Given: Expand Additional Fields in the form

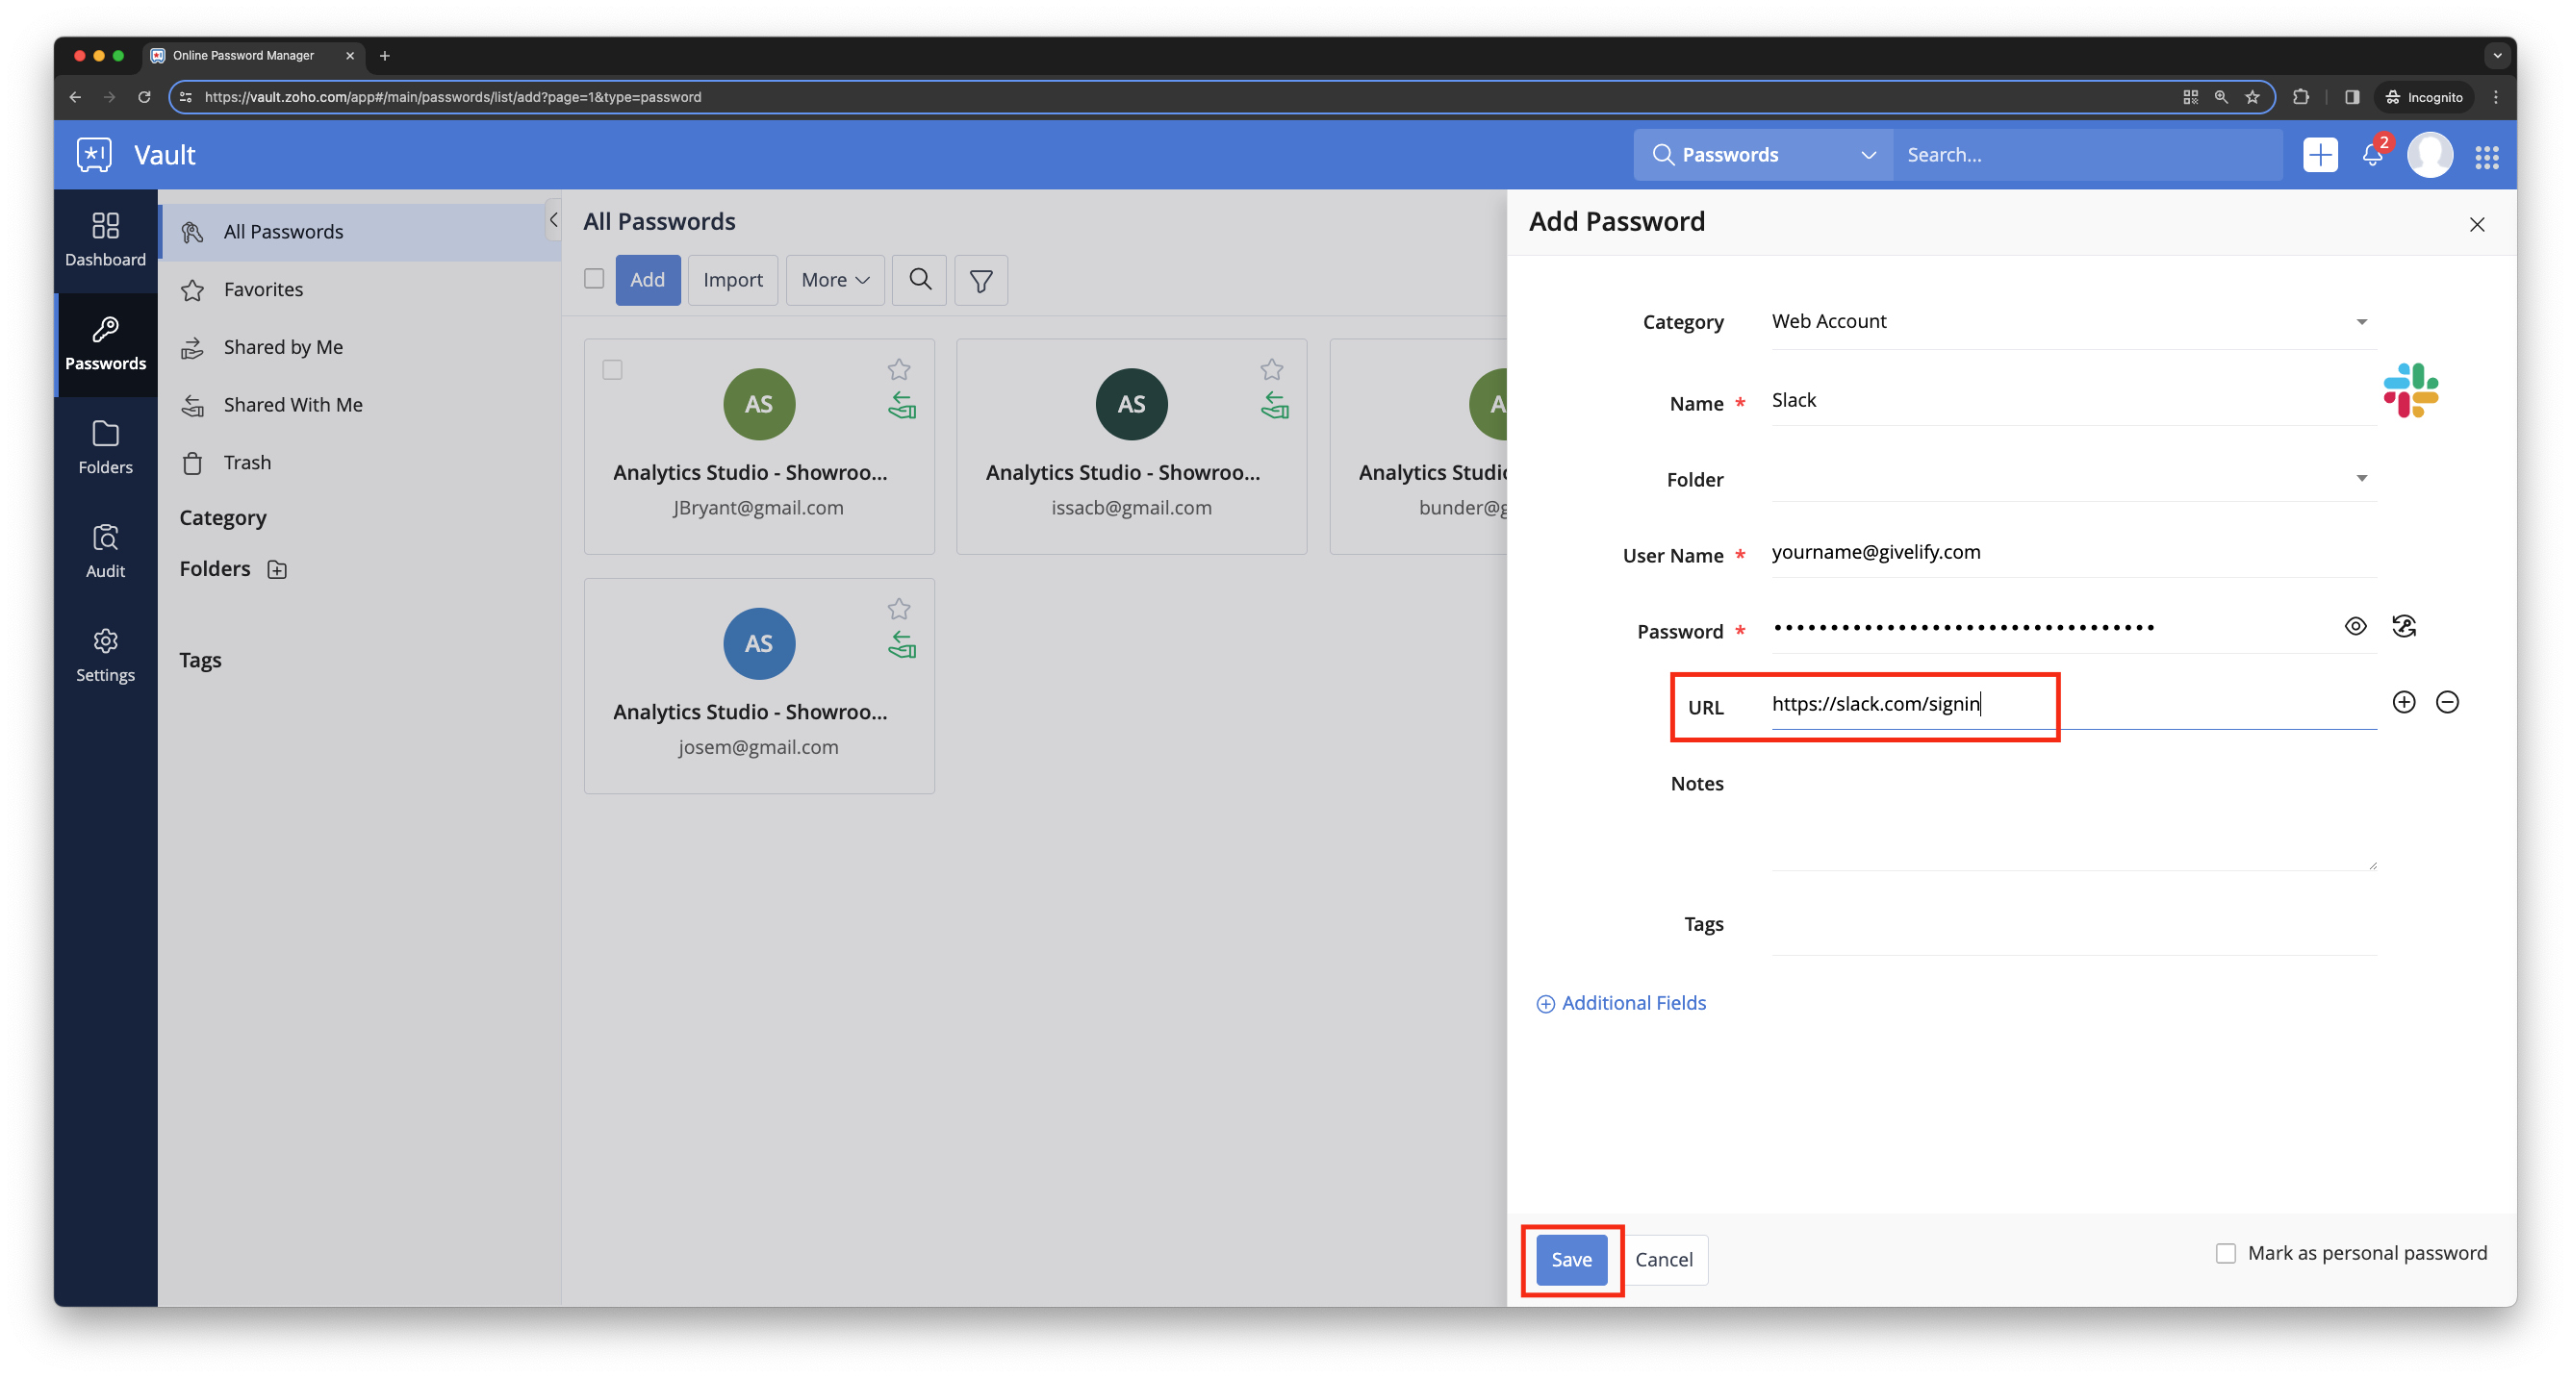Looking at the screenshot, I should (1621, 1003).
